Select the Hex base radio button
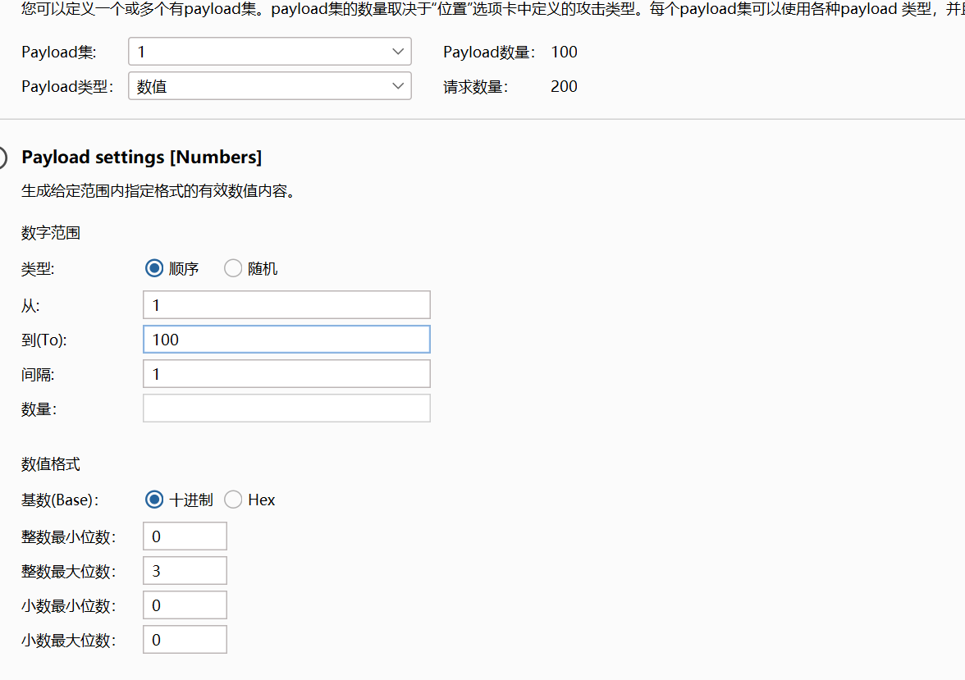The image size is (965, 680). click(233, 500)
